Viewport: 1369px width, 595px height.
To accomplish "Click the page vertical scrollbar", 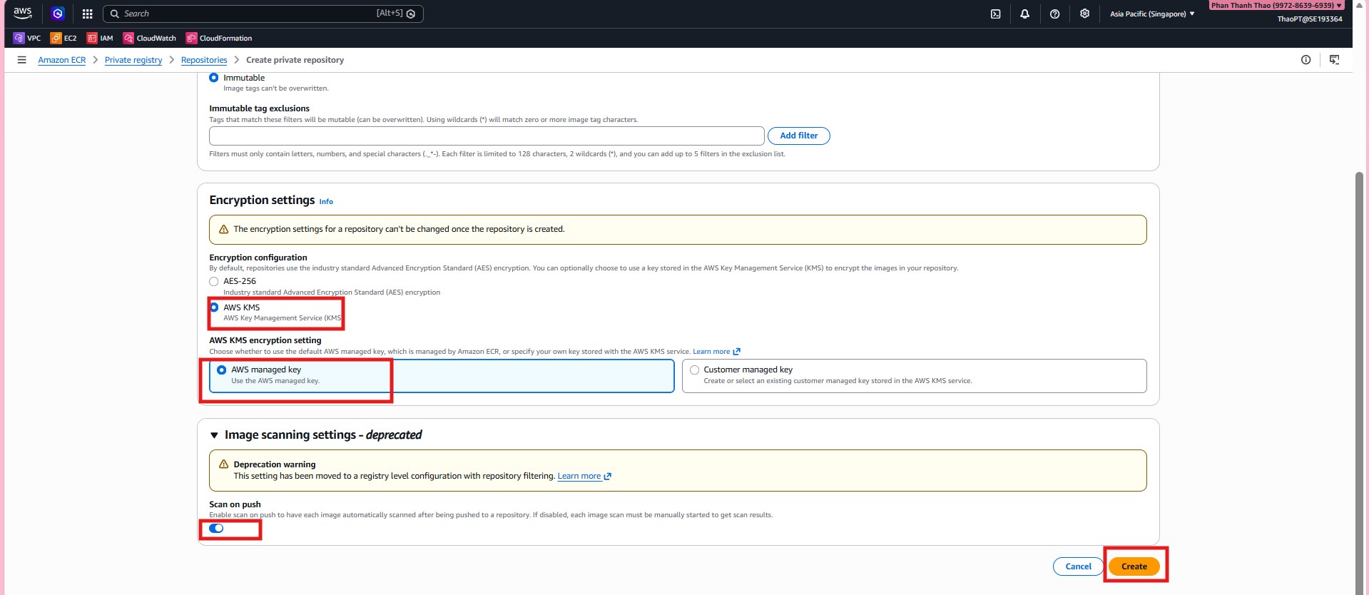I will 1359,357.
